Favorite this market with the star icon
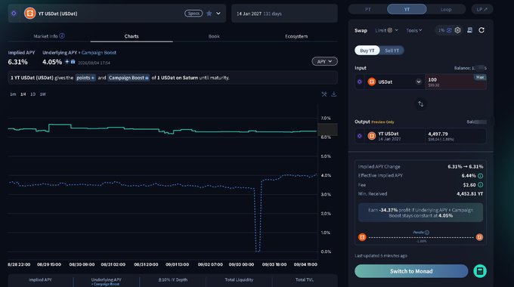Viewport: 514px width, 287px height. click(x=209, y=14)
